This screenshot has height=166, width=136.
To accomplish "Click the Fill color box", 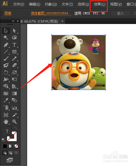I will [x=7, y=131].
